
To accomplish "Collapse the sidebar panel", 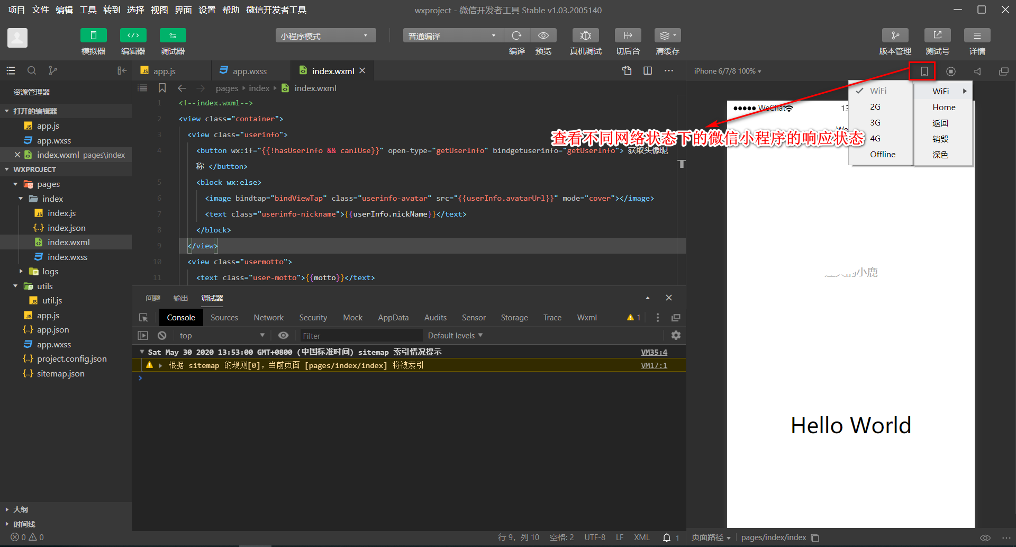I will pyautogui.click(x=122, y=70).
